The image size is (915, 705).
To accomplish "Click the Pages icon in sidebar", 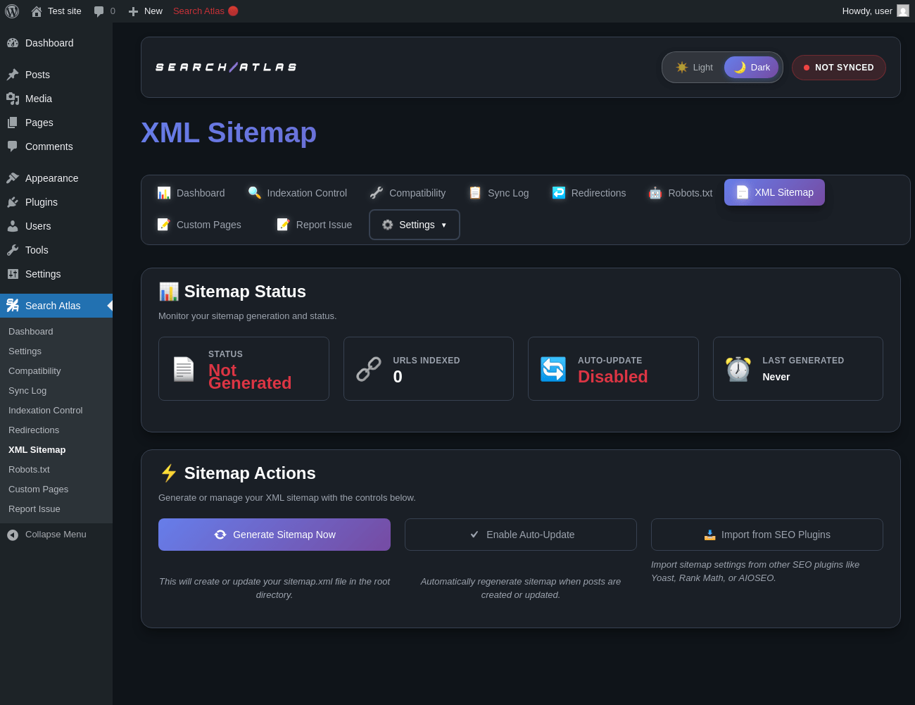I will pos(13,123).
